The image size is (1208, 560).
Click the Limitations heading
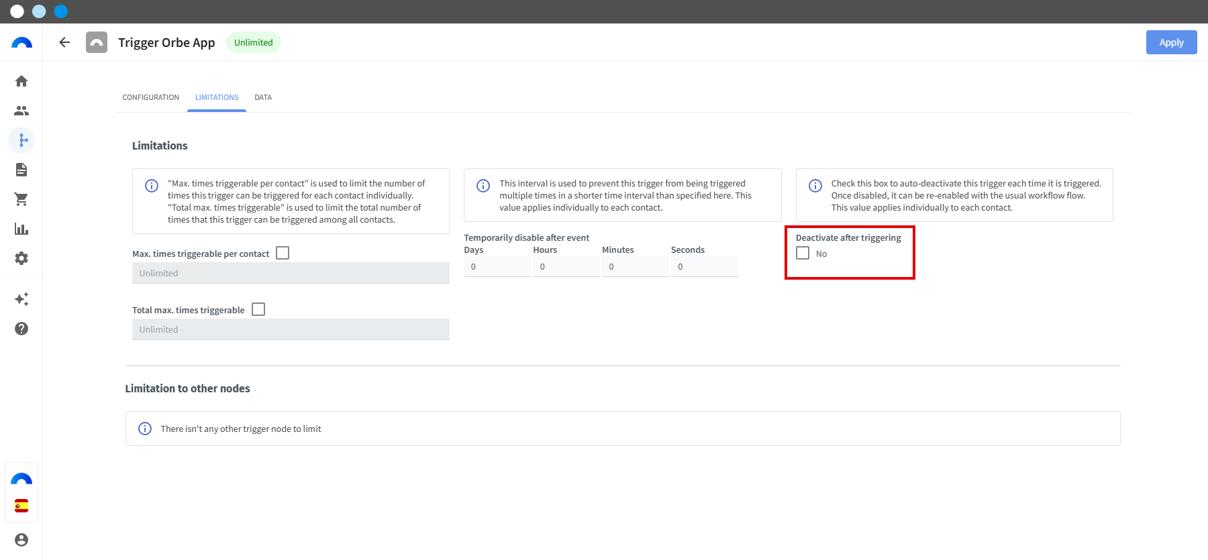point(160,146)
